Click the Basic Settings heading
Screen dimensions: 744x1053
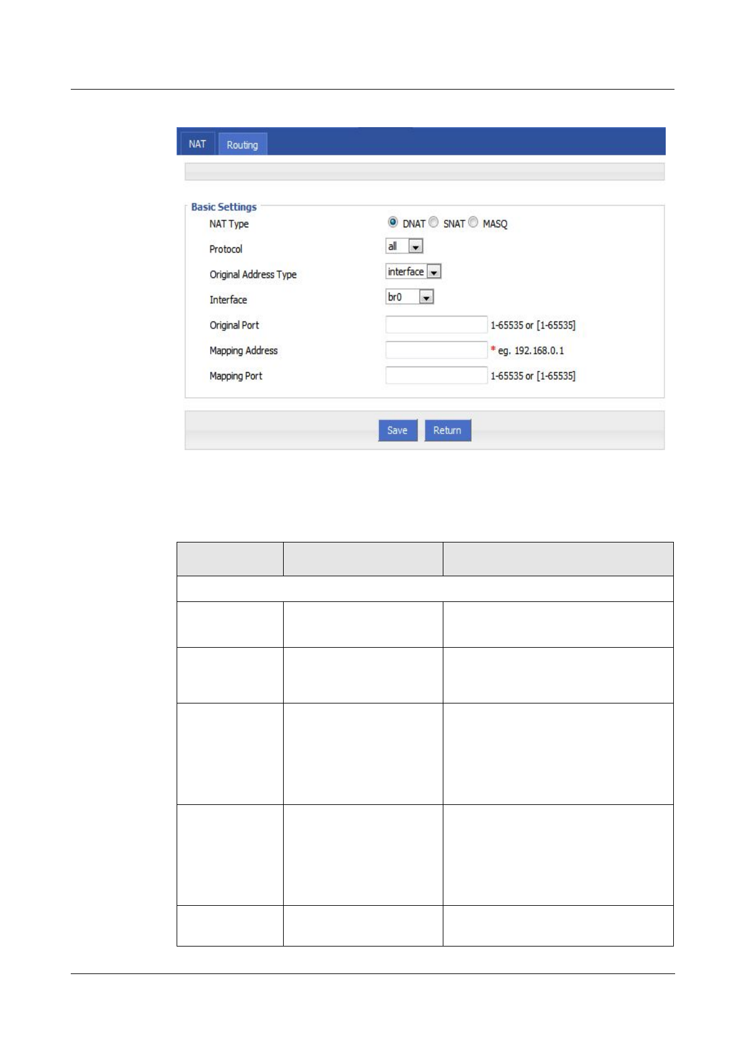click(224, 207)
